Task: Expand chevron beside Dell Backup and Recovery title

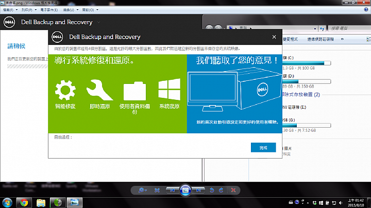Action: pyautogui.click(x=98, y=23)
